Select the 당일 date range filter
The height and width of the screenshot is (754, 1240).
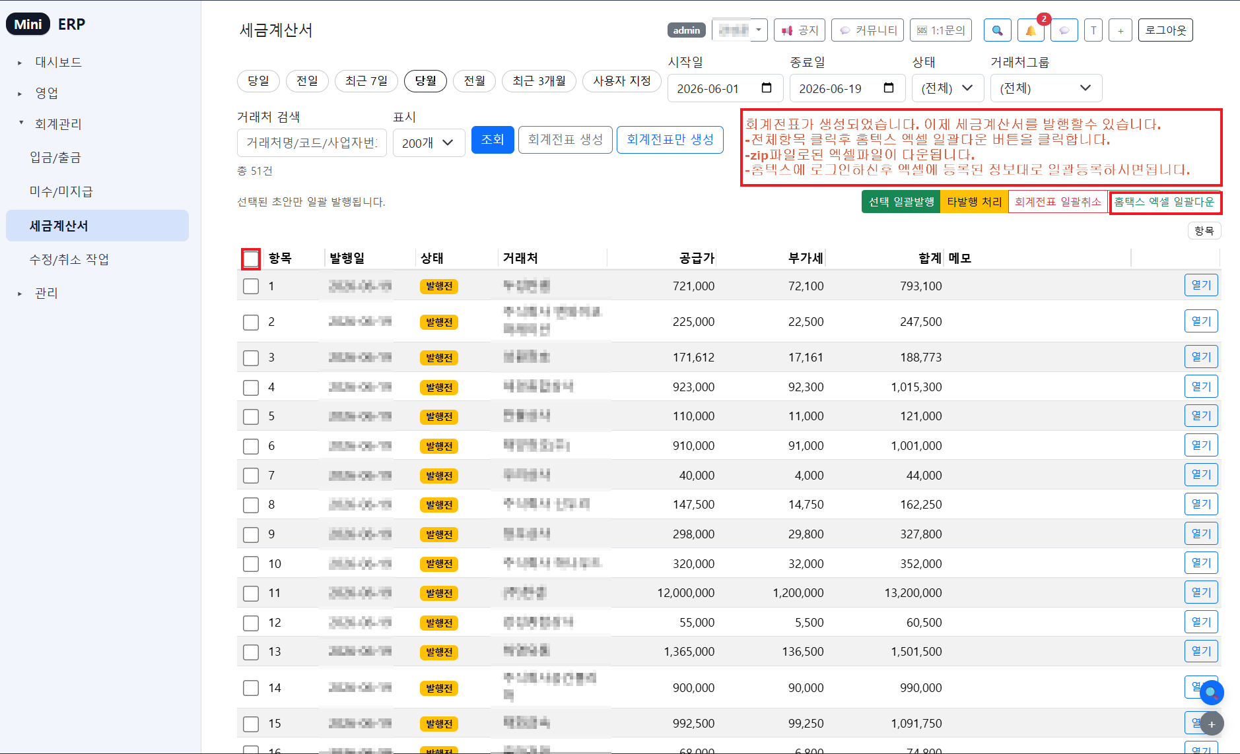pos(258,81)
